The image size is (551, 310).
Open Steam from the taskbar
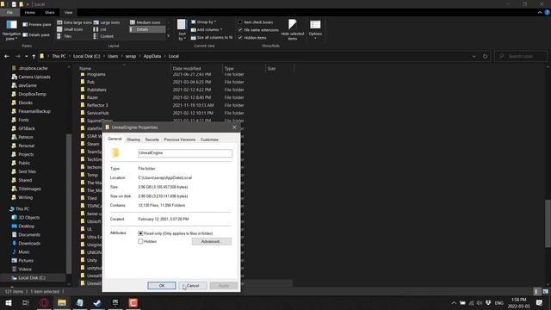pyautogui.click(x=97, y=302)
